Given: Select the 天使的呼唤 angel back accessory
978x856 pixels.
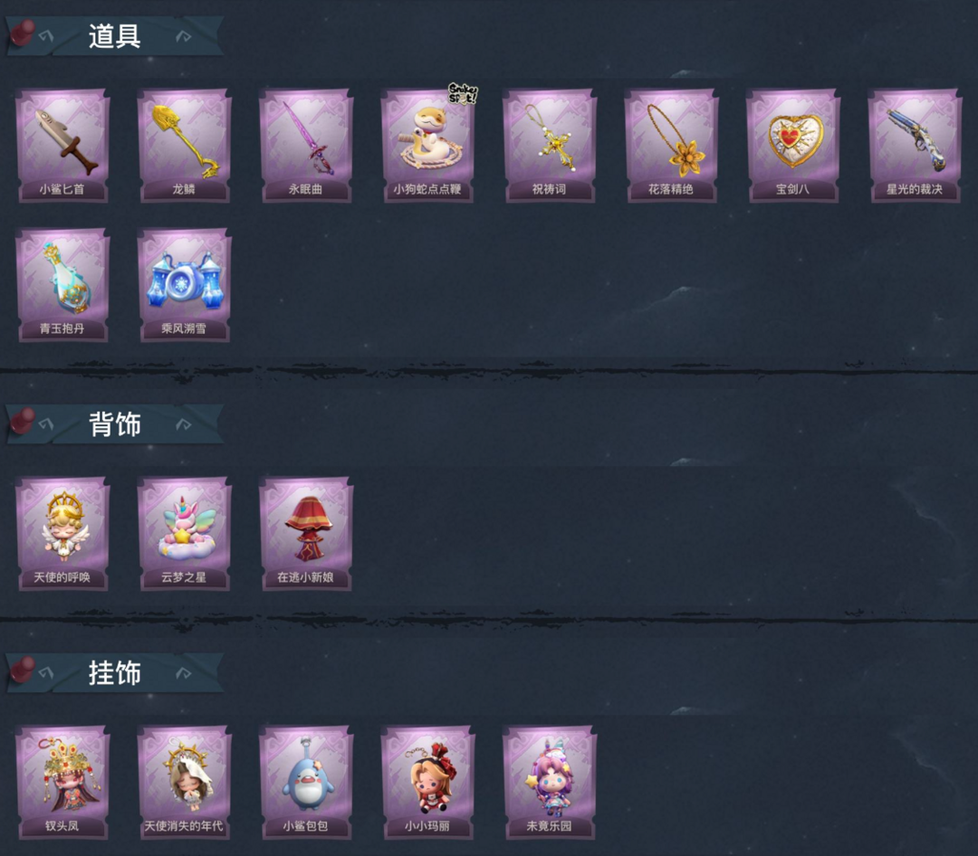Looking at the screenshot, I should 62,534.
